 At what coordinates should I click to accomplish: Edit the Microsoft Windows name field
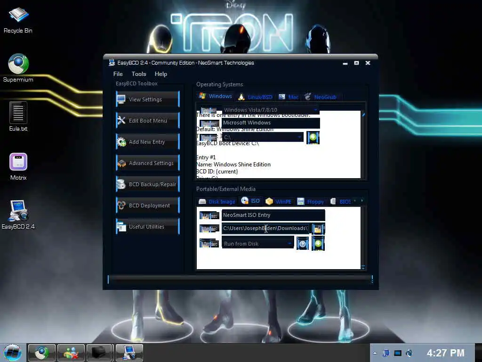(x=271, y=123)
